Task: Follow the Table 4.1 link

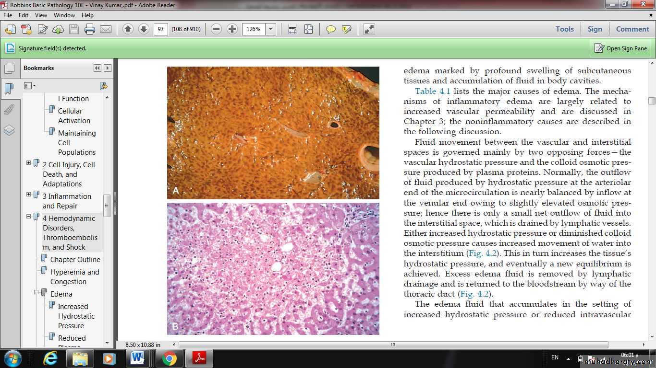Action: (x=432, y=91)
